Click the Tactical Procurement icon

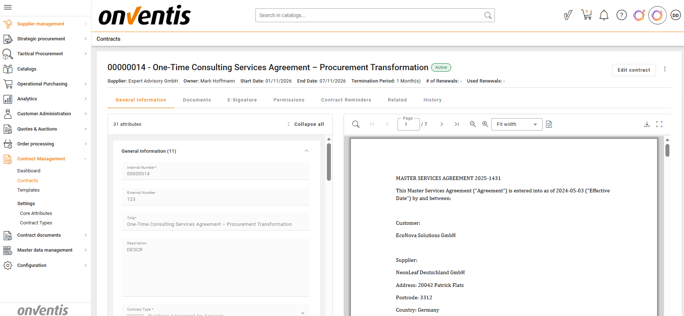point(8,54)
